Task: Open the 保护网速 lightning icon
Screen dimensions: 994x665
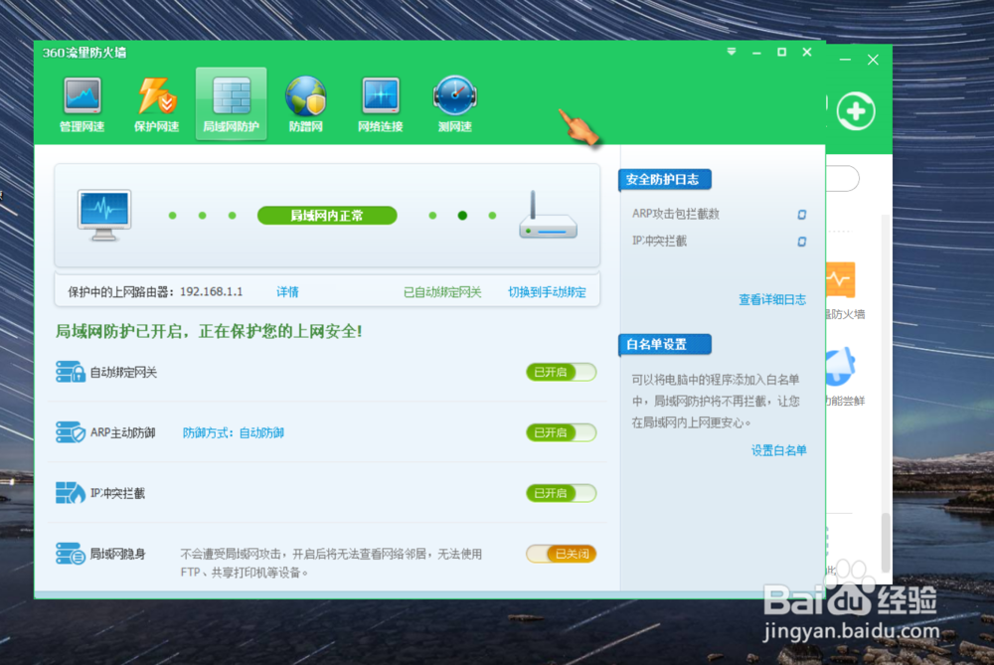Action: (157, 96)
